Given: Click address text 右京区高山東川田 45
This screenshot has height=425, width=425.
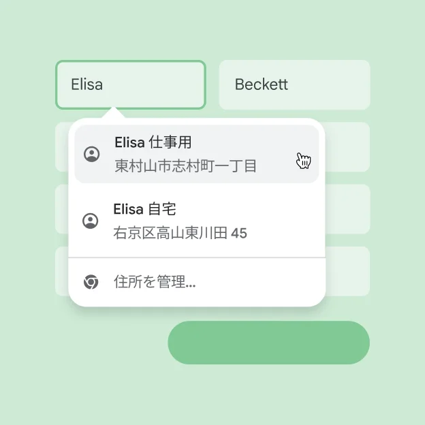Looking at the screenshot, I should point(180,234).
